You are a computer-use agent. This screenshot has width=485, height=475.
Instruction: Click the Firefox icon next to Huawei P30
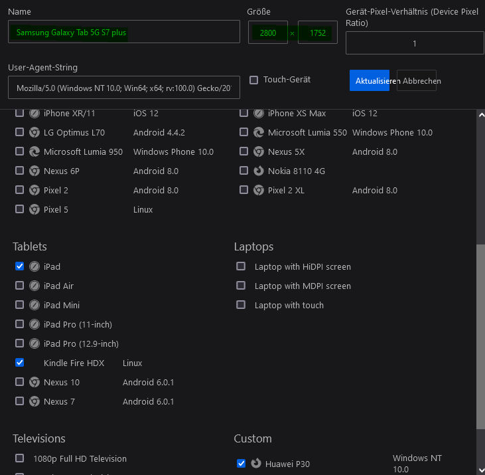[256, 463]
